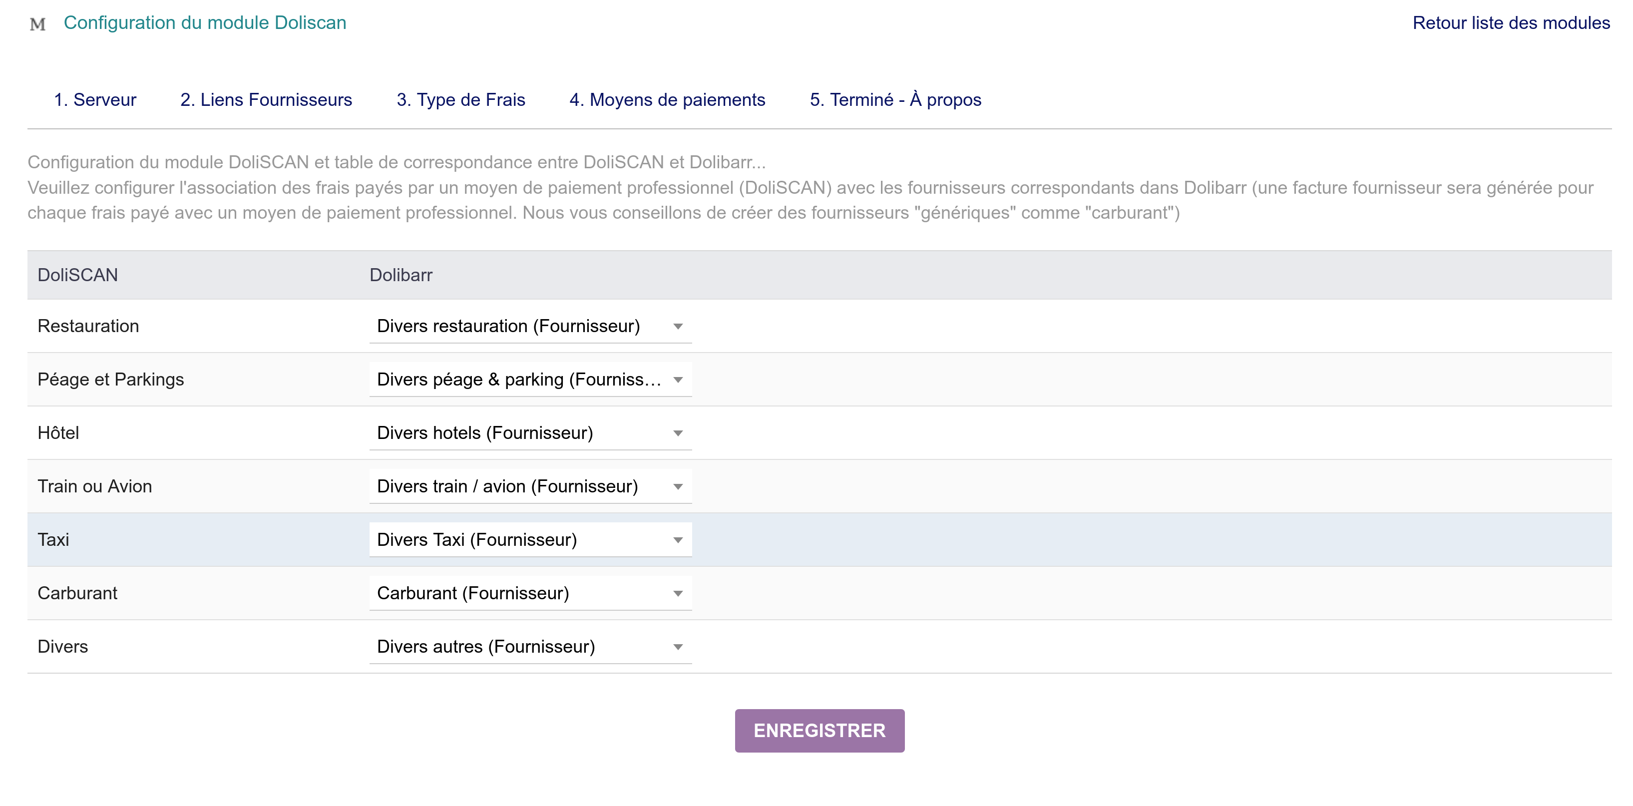
Task: Go to 4. Moyens de paiements tab
Action: pyautogui.click(x=668, y=99)
